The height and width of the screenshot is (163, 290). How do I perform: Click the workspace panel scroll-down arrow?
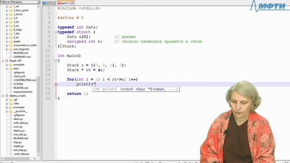point(38,155)
